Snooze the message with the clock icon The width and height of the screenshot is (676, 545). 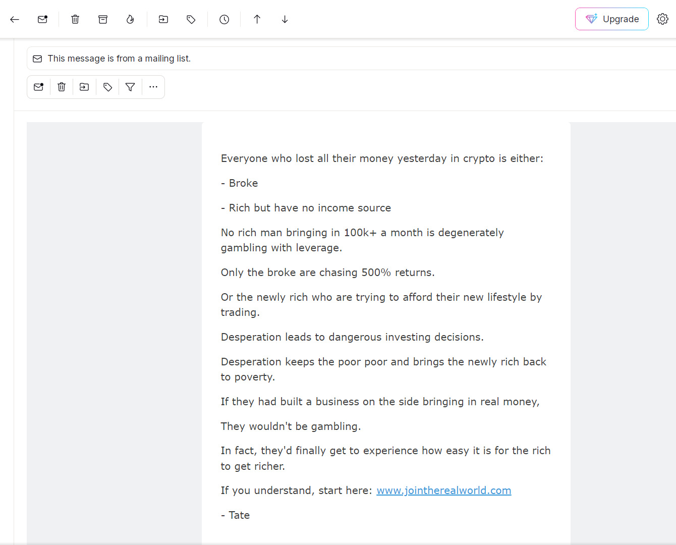click(x=224, y=19)
